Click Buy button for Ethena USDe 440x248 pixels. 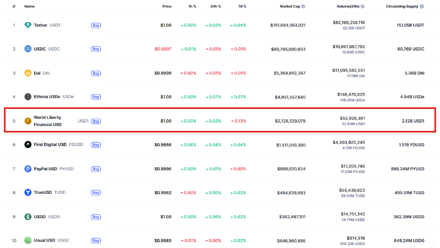tap(96, 97)
